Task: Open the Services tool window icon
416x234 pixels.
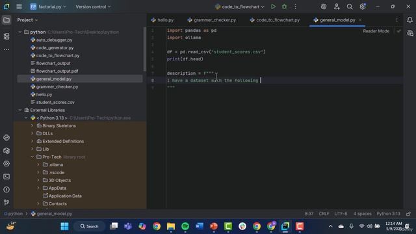Action: pyautogui.click(x=6, y=163)
